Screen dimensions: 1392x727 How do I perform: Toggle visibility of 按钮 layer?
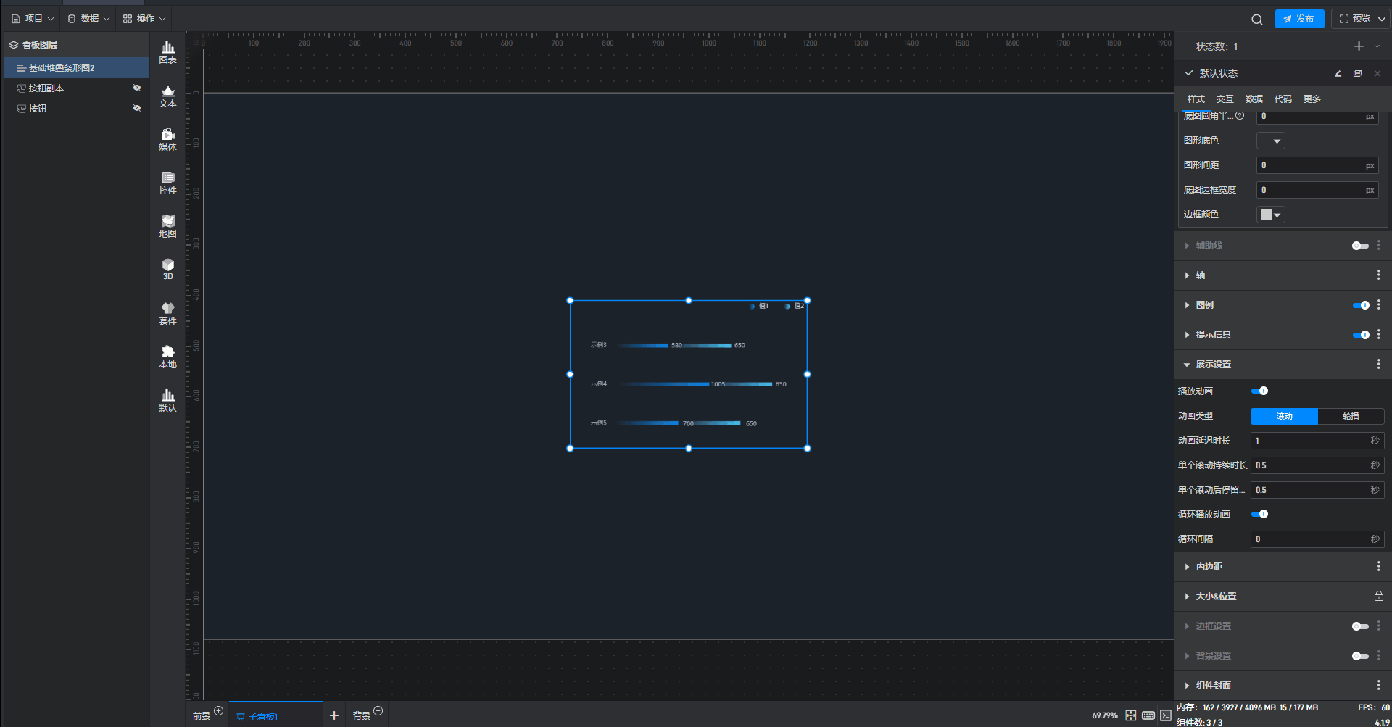click(137, 108)
